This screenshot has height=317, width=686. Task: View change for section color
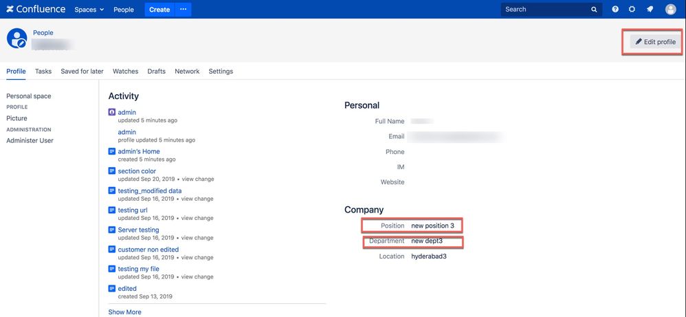198,179
